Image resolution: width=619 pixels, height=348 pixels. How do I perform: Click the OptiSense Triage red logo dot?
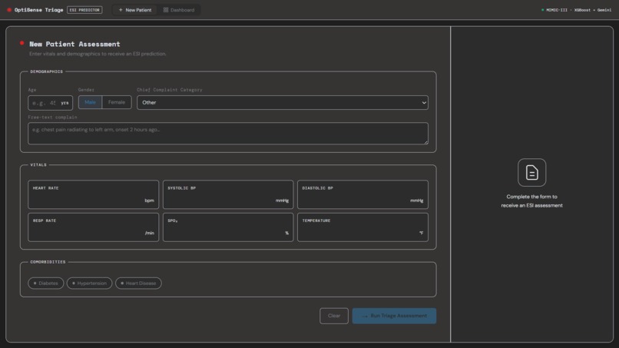tap(9, 10)
